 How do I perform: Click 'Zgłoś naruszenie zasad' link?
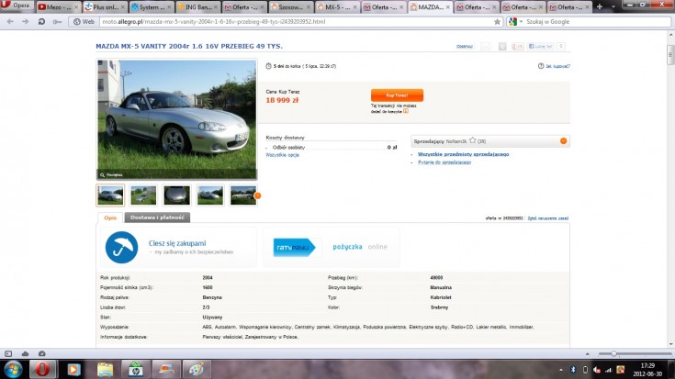pos(548,218)
